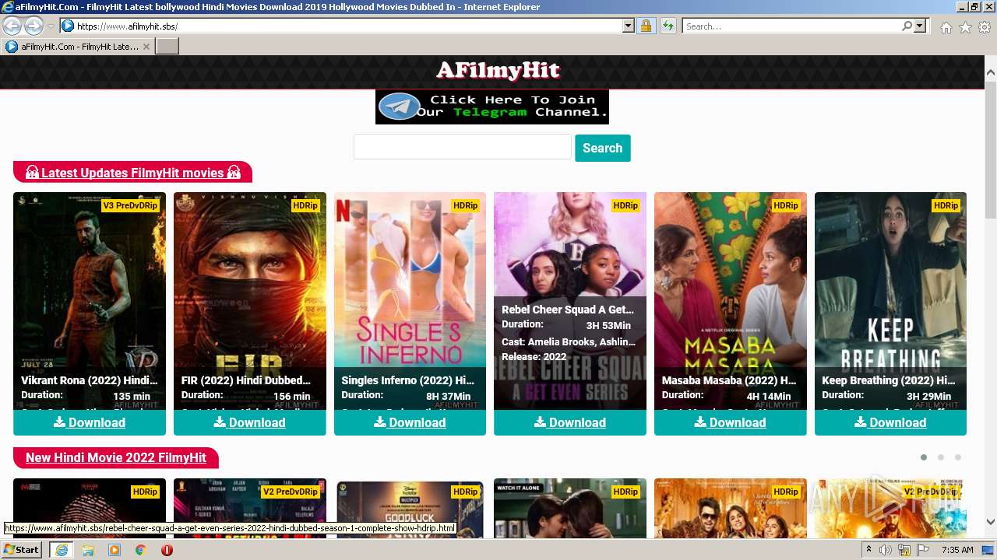
Task: Click the magnifier search icon in browser search box
Action: coord(907,26)
